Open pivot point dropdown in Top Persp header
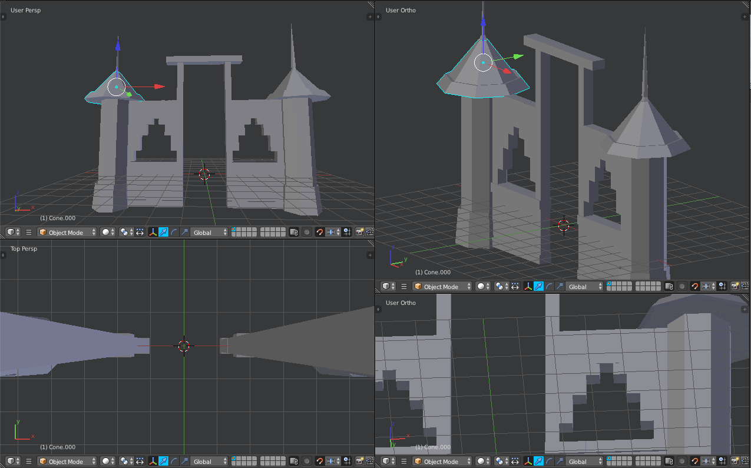Viewport: 751px width, 468px height. point(127,461)
